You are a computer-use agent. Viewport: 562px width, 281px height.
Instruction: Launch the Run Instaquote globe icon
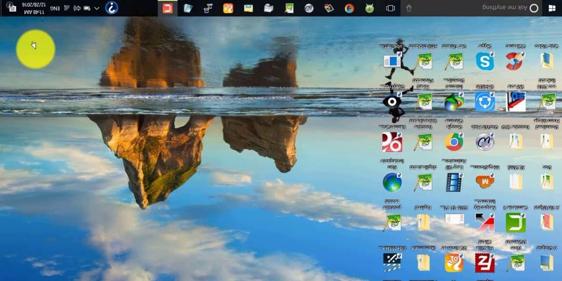pyautogui.click(x=392, y=182)
